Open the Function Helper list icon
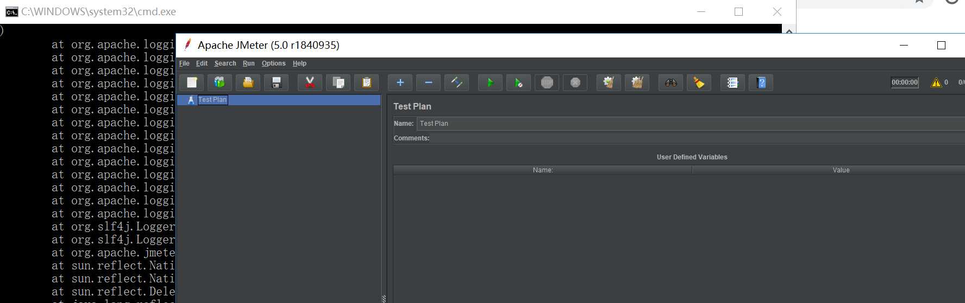The image size is (965, 303). (733, 82)
